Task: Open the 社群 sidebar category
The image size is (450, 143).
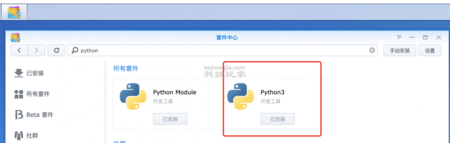Action: click(x=32, y=135)
